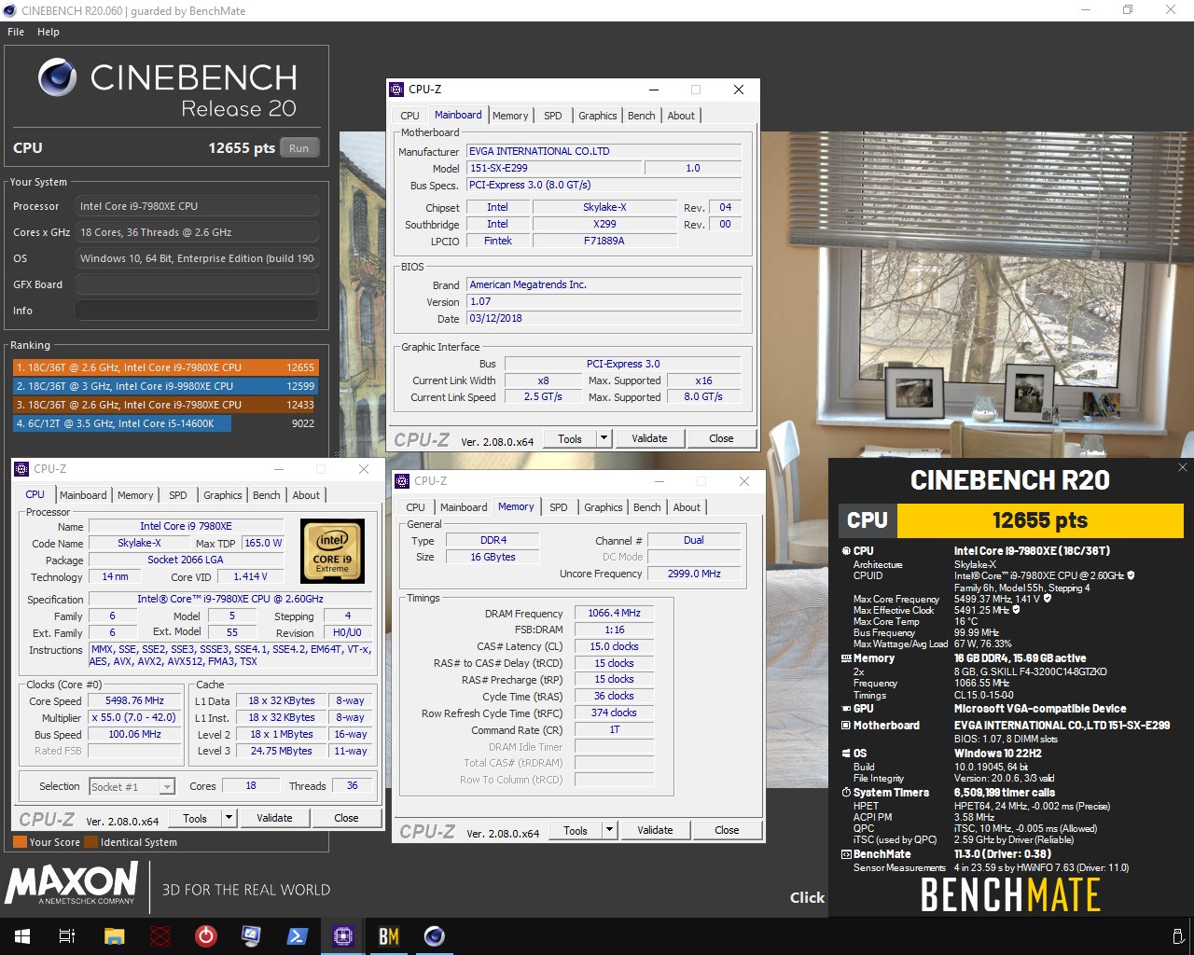1194x955 pixels.
Task: Open the Windows Start menu
Action: click(x=22, y=936)
